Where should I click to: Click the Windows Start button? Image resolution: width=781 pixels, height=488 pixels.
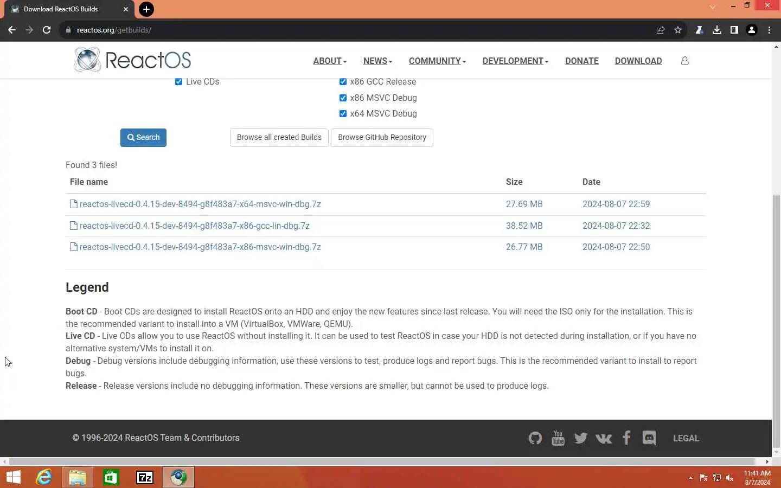tap(14, 477)
